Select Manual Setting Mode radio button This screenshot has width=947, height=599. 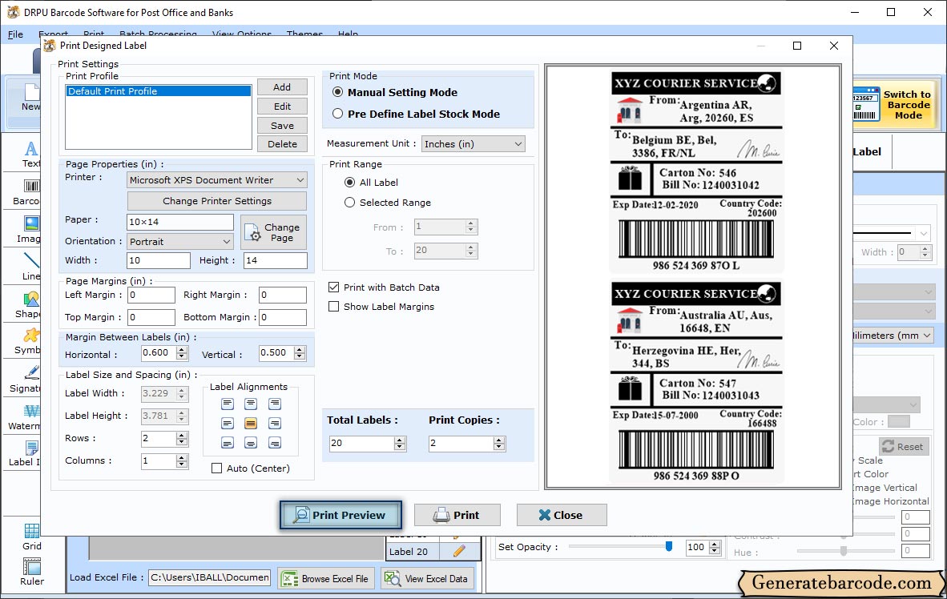click(338, 92)
